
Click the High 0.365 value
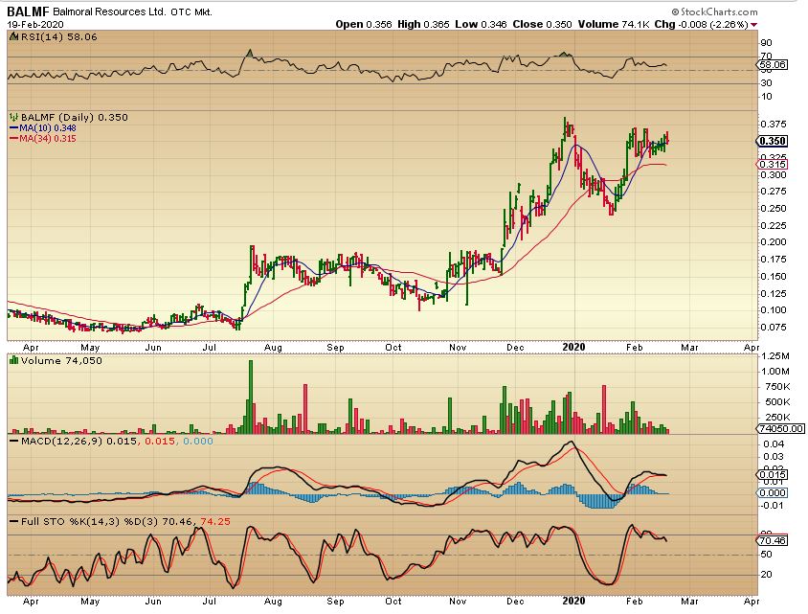(x=423, y=24)
